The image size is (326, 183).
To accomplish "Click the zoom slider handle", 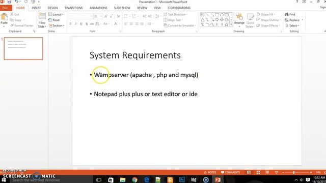I will coord(294,172).
